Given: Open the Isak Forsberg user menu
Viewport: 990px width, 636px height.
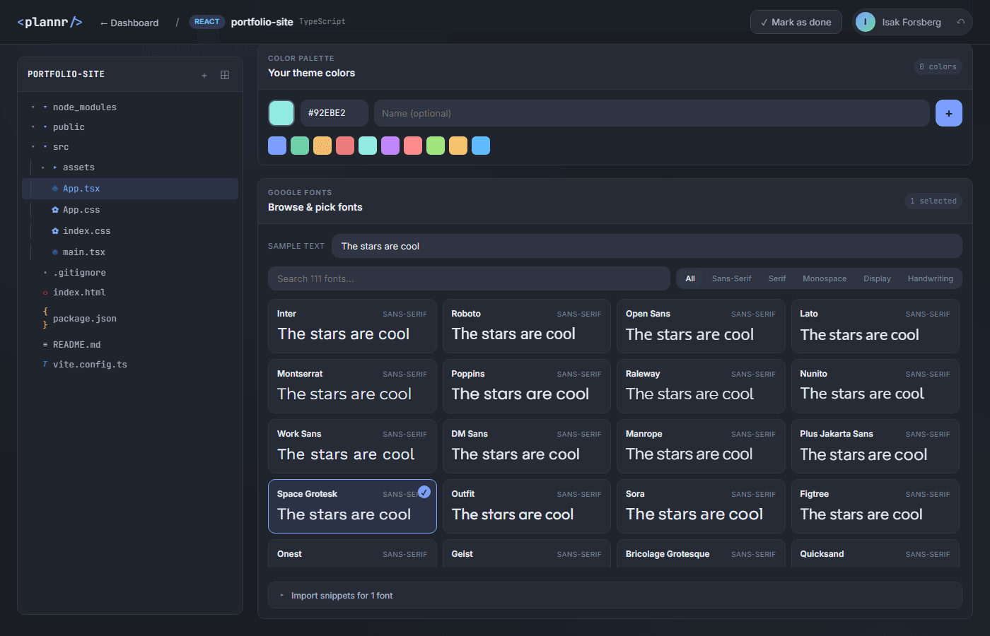Looking at the screenshot, I should 912,22.
